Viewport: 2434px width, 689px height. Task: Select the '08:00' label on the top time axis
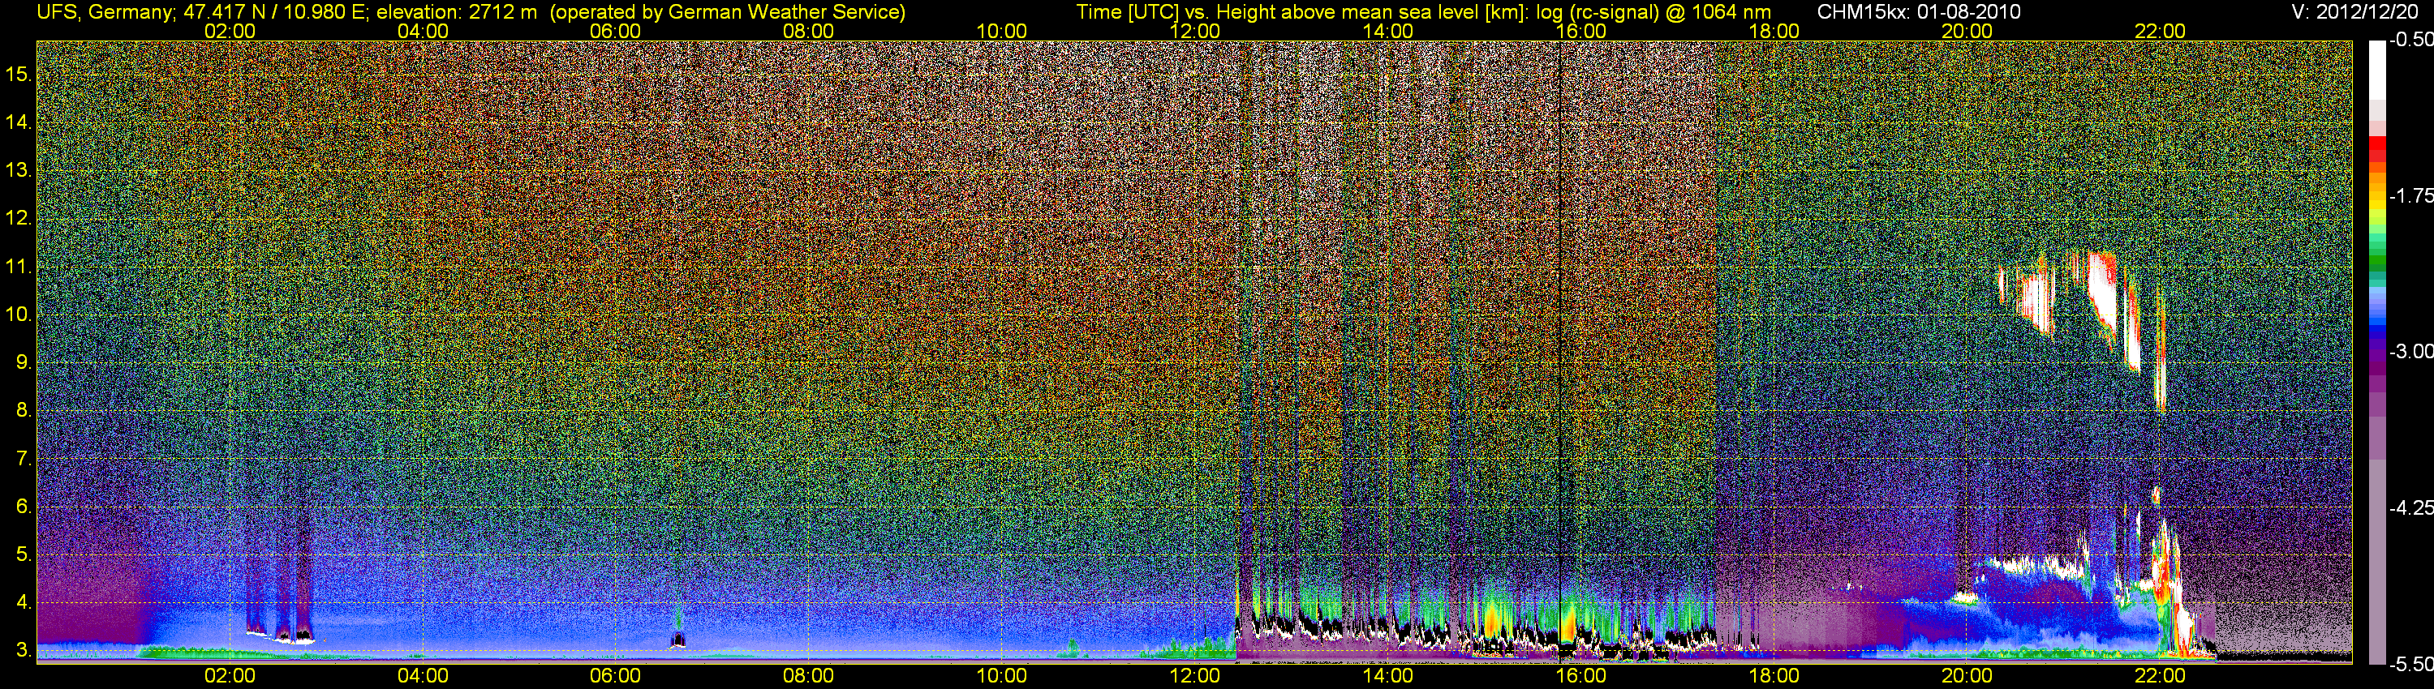point(809,31)
